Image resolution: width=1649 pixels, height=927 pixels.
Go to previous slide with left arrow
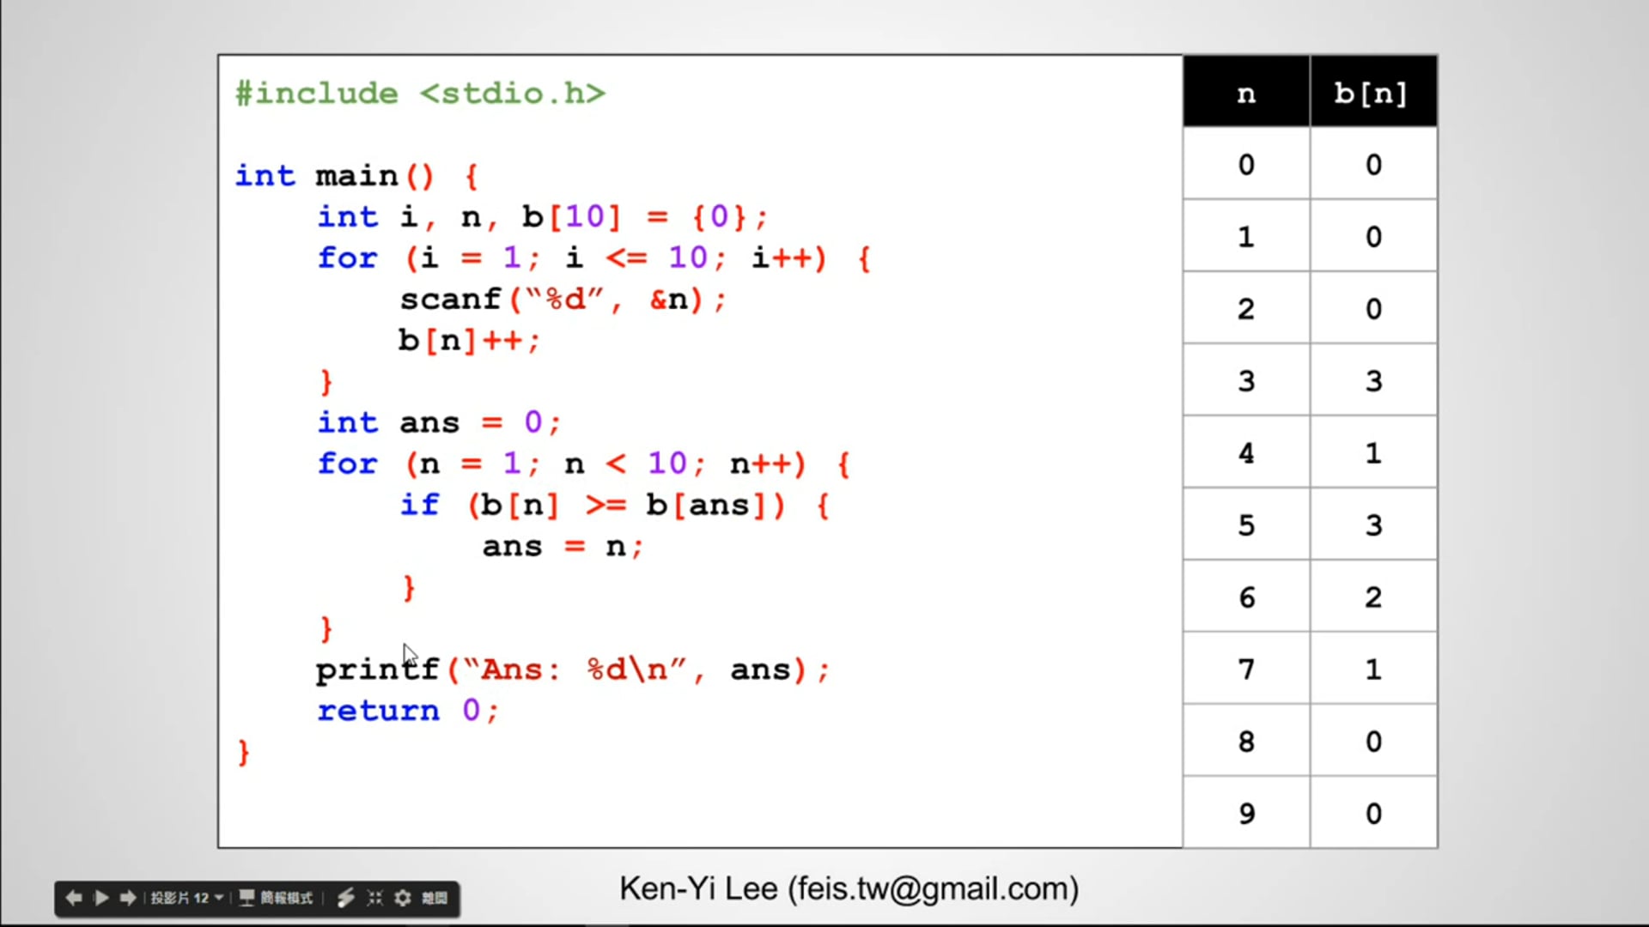click(x=74, y=898)
